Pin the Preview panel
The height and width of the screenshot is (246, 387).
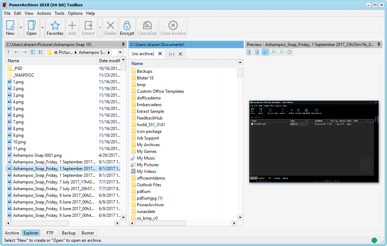[379, 45]
